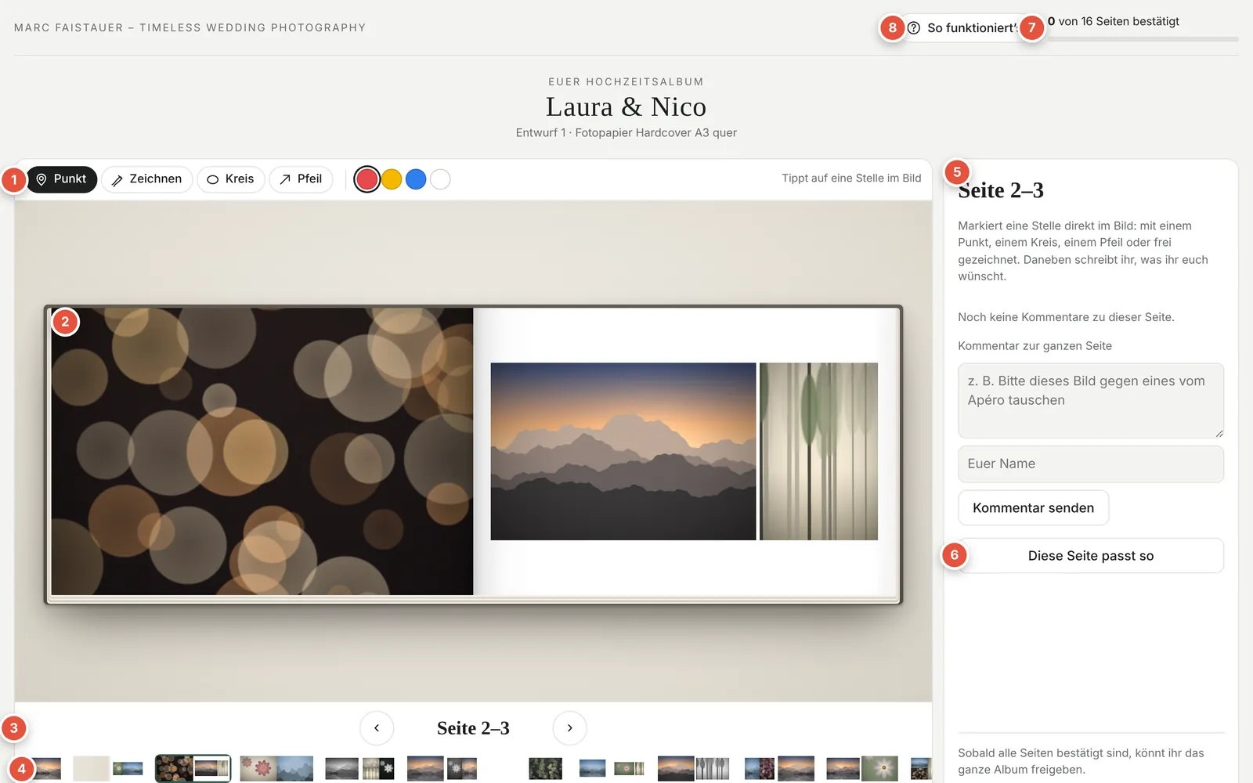The height and width of the screenshot is (783, 1253).
Task: Click "Entwurf 1 · Fotopapier Hardcover A3 quer" subtitle
Action: click(626, 133)
